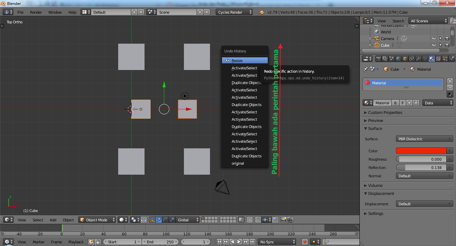Toggle Cube visibility in the outliner
Viewport: 456px width, 246px height.
pyautogui.click(x=434, y=45)
